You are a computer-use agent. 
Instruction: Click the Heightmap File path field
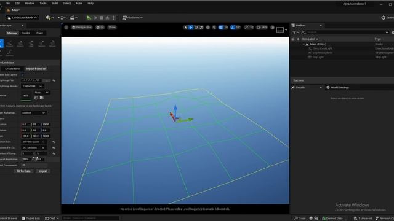click(x=31, y=80)
